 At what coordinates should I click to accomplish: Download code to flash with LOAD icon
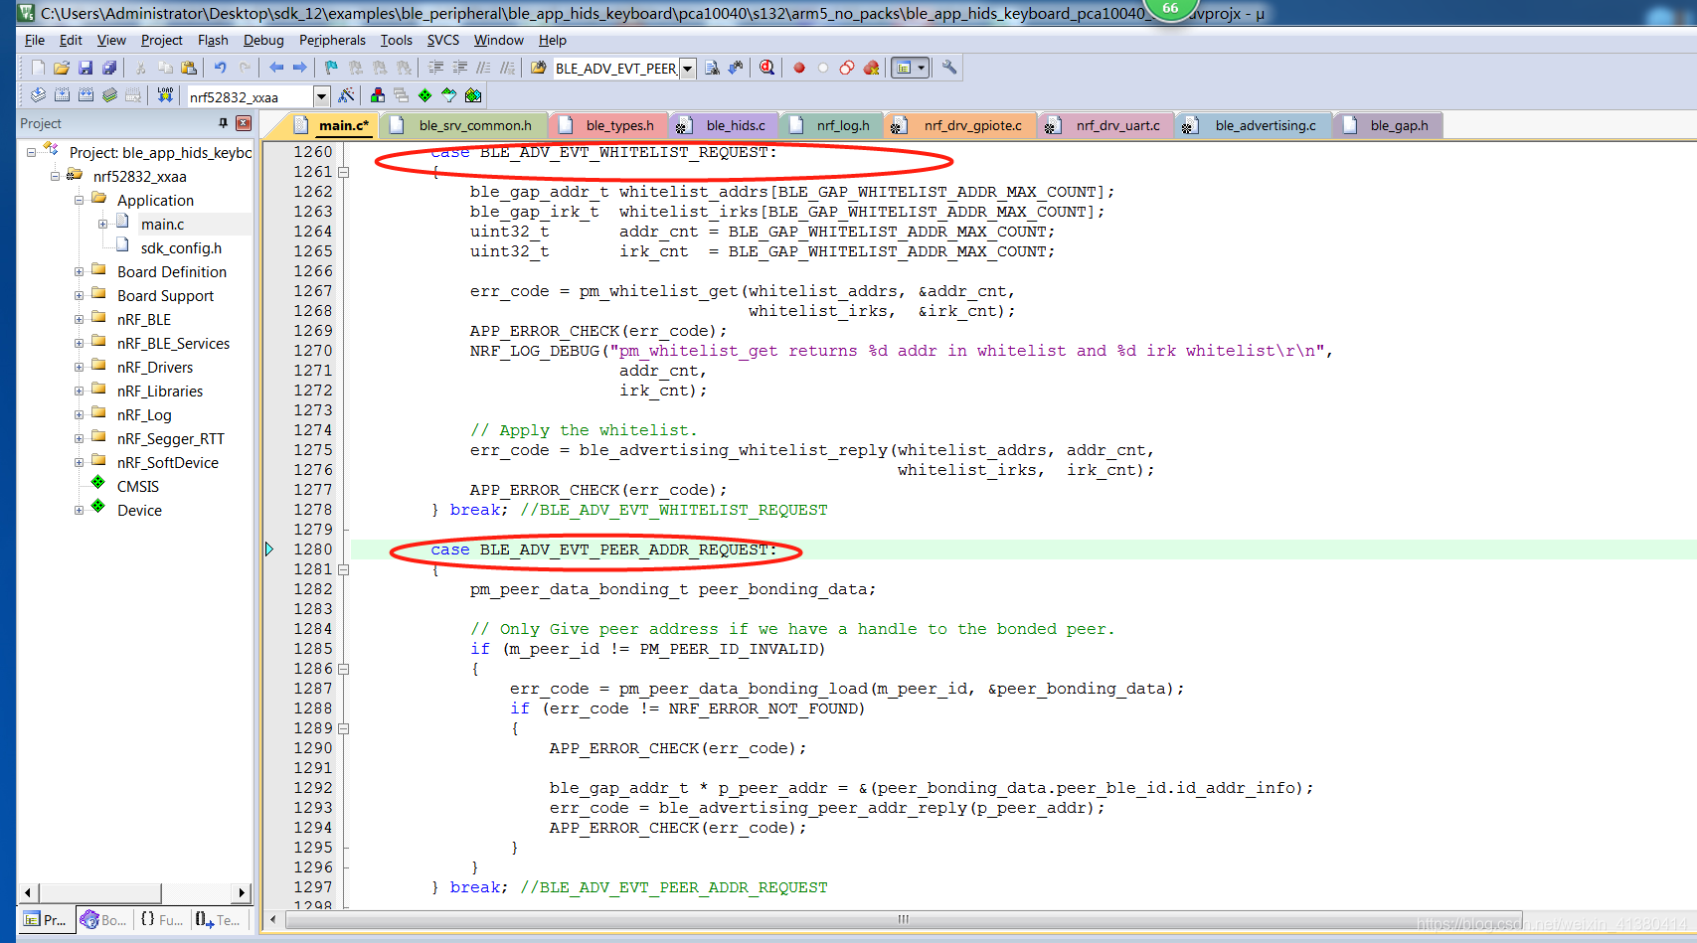[165, 95]
